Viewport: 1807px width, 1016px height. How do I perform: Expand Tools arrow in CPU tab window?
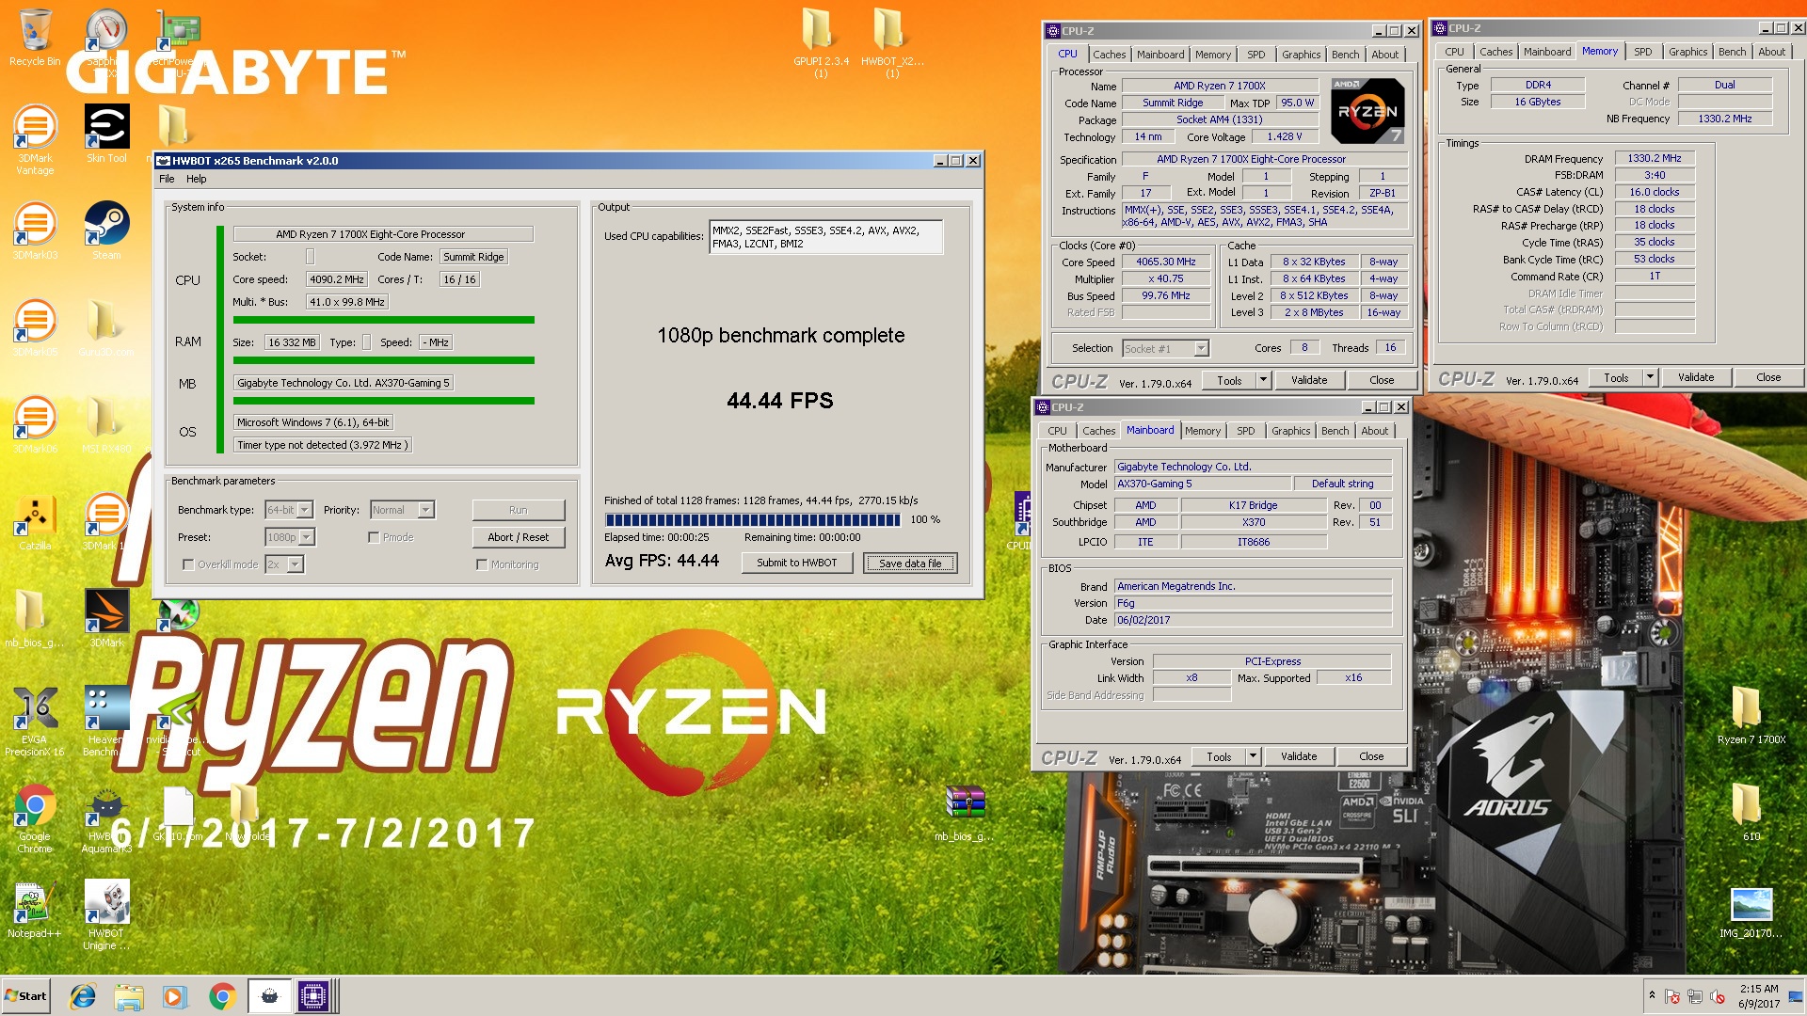point(1263,380)
